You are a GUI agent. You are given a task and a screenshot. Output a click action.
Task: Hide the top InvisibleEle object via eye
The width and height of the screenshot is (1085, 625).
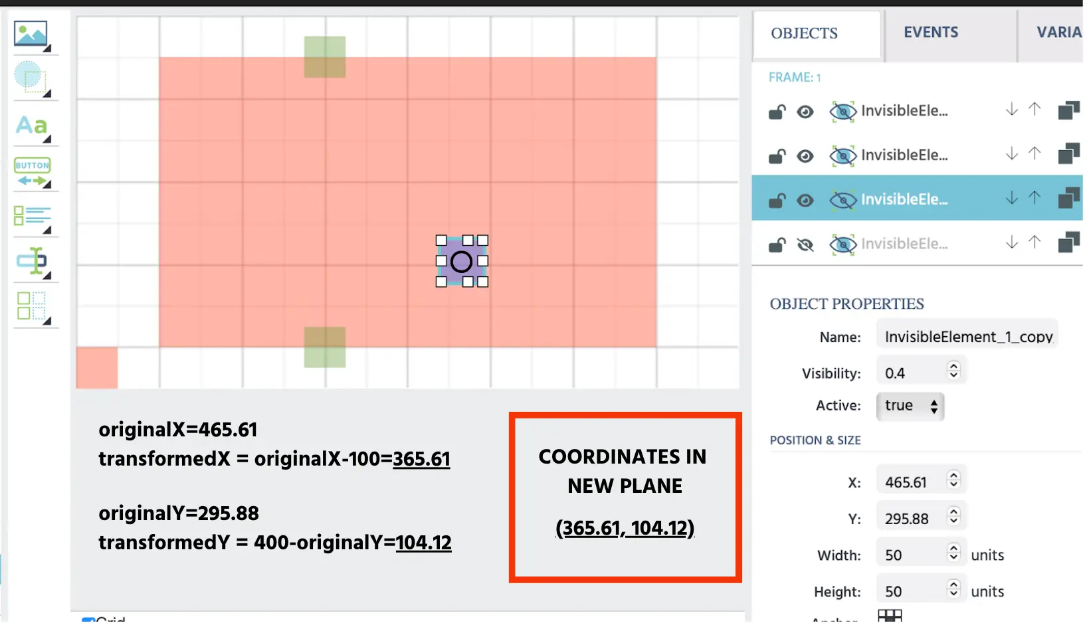(x=805, y=112)
